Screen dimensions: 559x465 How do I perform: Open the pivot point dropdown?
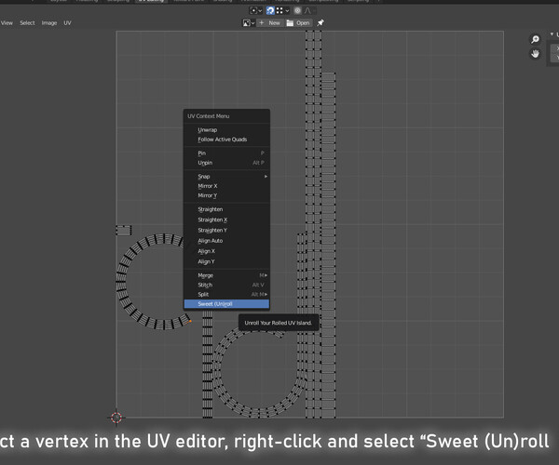pos(255,10)
